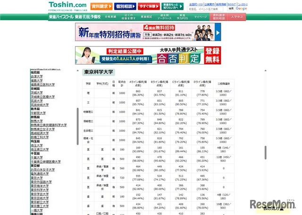Select 東京藝術大学 in the sidebar list
Screen dimensions: 302x215
coord(40,198)
